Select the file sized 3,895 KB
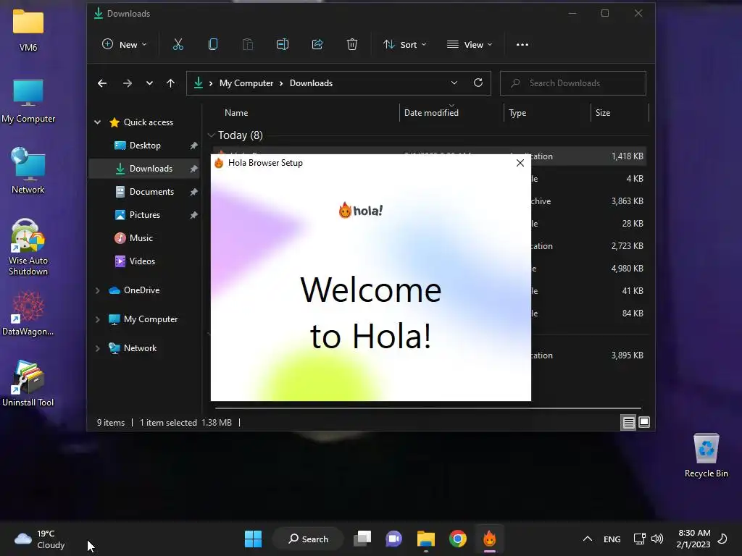742x556 pixels. [588, 355]
